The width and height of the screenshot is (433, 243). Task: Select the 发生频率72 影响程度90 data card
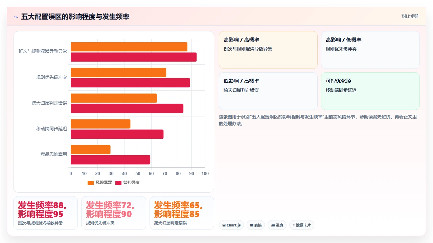[114, 213]
